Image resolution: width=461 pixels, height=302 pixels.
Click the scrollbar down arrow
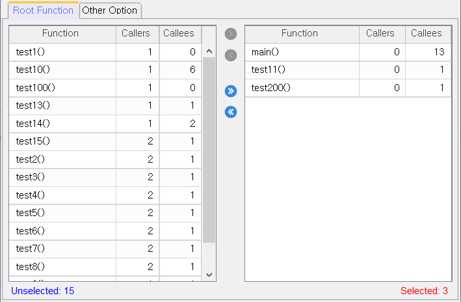[x=209, y=275]
